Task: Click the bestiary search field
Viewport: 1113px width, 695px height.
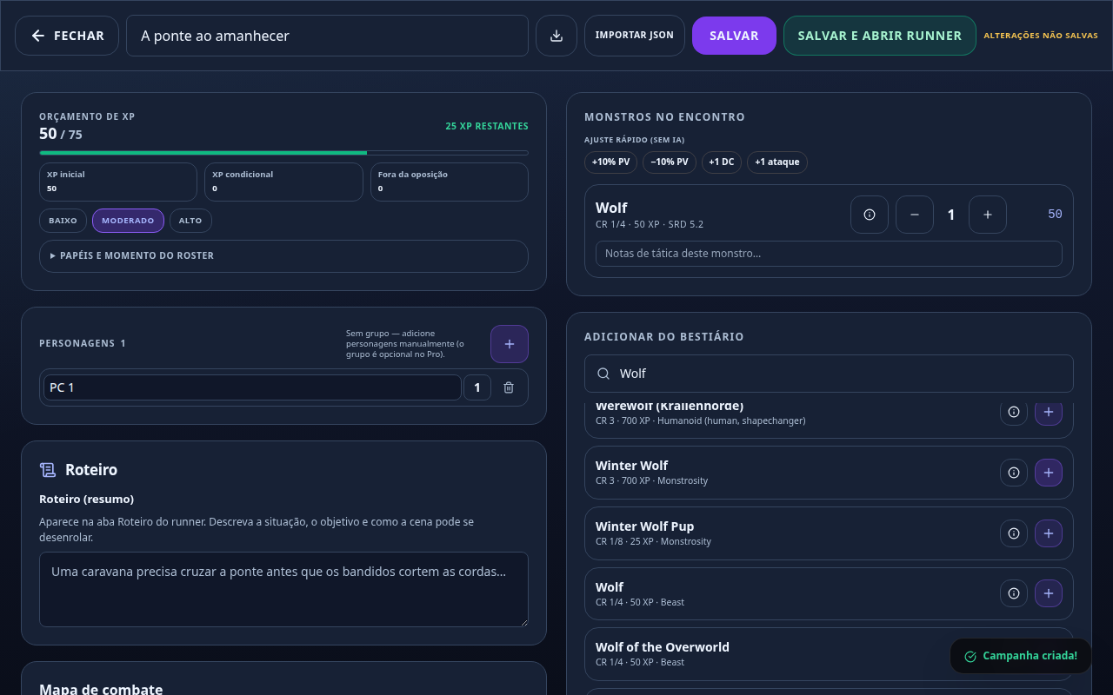Action: pos(829,374)
